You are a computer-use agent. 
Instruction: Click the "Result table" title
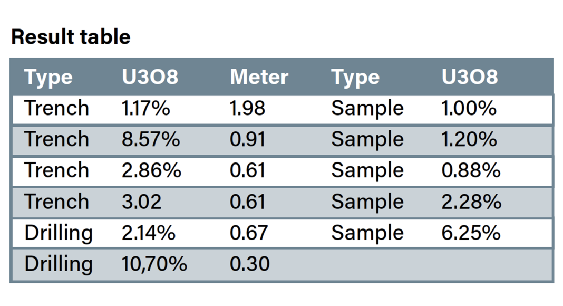[x=71, y=37]
